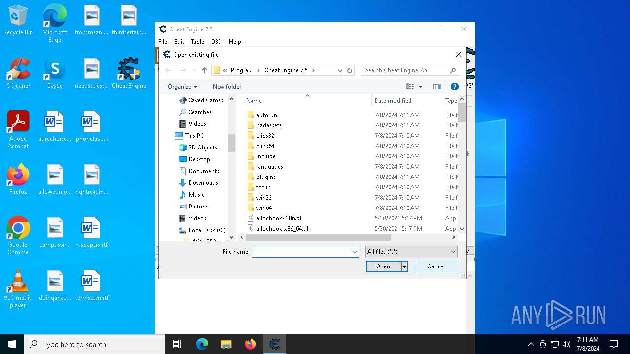Select the termsown.rtf desktop file

92,286
